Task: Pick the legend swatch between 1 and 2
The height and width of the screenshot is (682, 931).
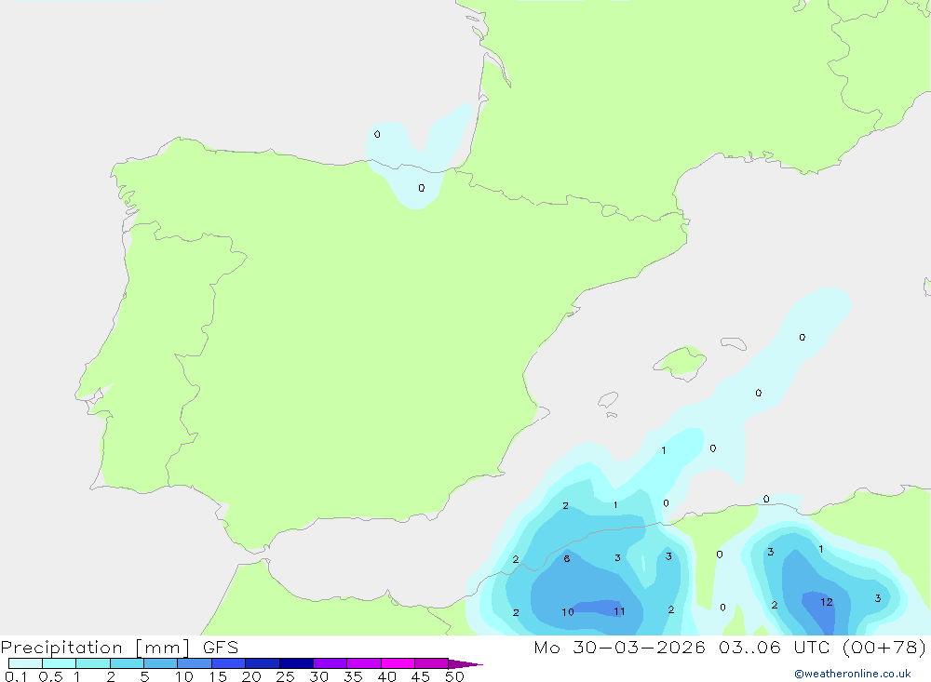Action: point(93,663)
